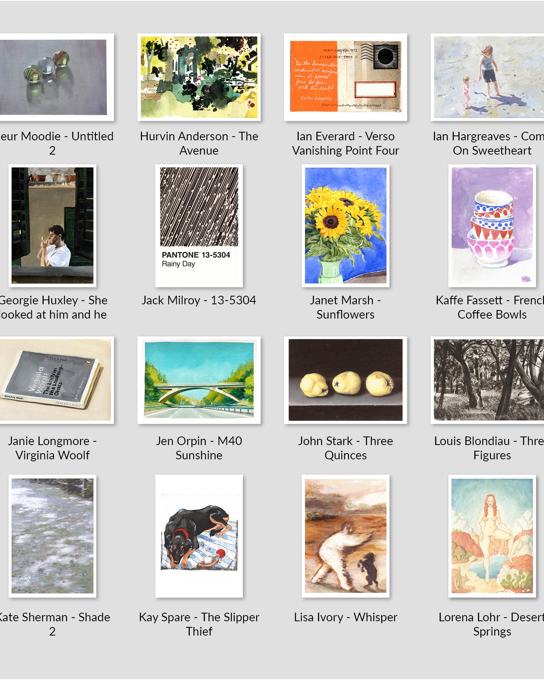Open the Lisa Ivory Whisper painting
Image resolution: width=544 pixels, height=680 pixels.
(345, 536)
